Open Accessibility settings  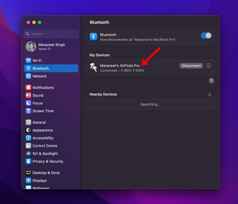(51, 138)
